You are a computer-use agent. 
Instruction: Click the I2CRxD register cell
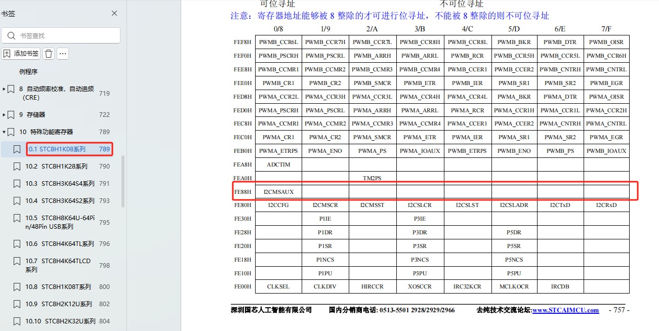[606, 205]
